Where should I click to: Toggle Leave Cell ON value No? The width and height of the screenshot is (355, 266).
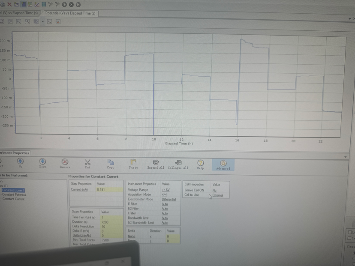pyautogui.click(x=214, y=191)
